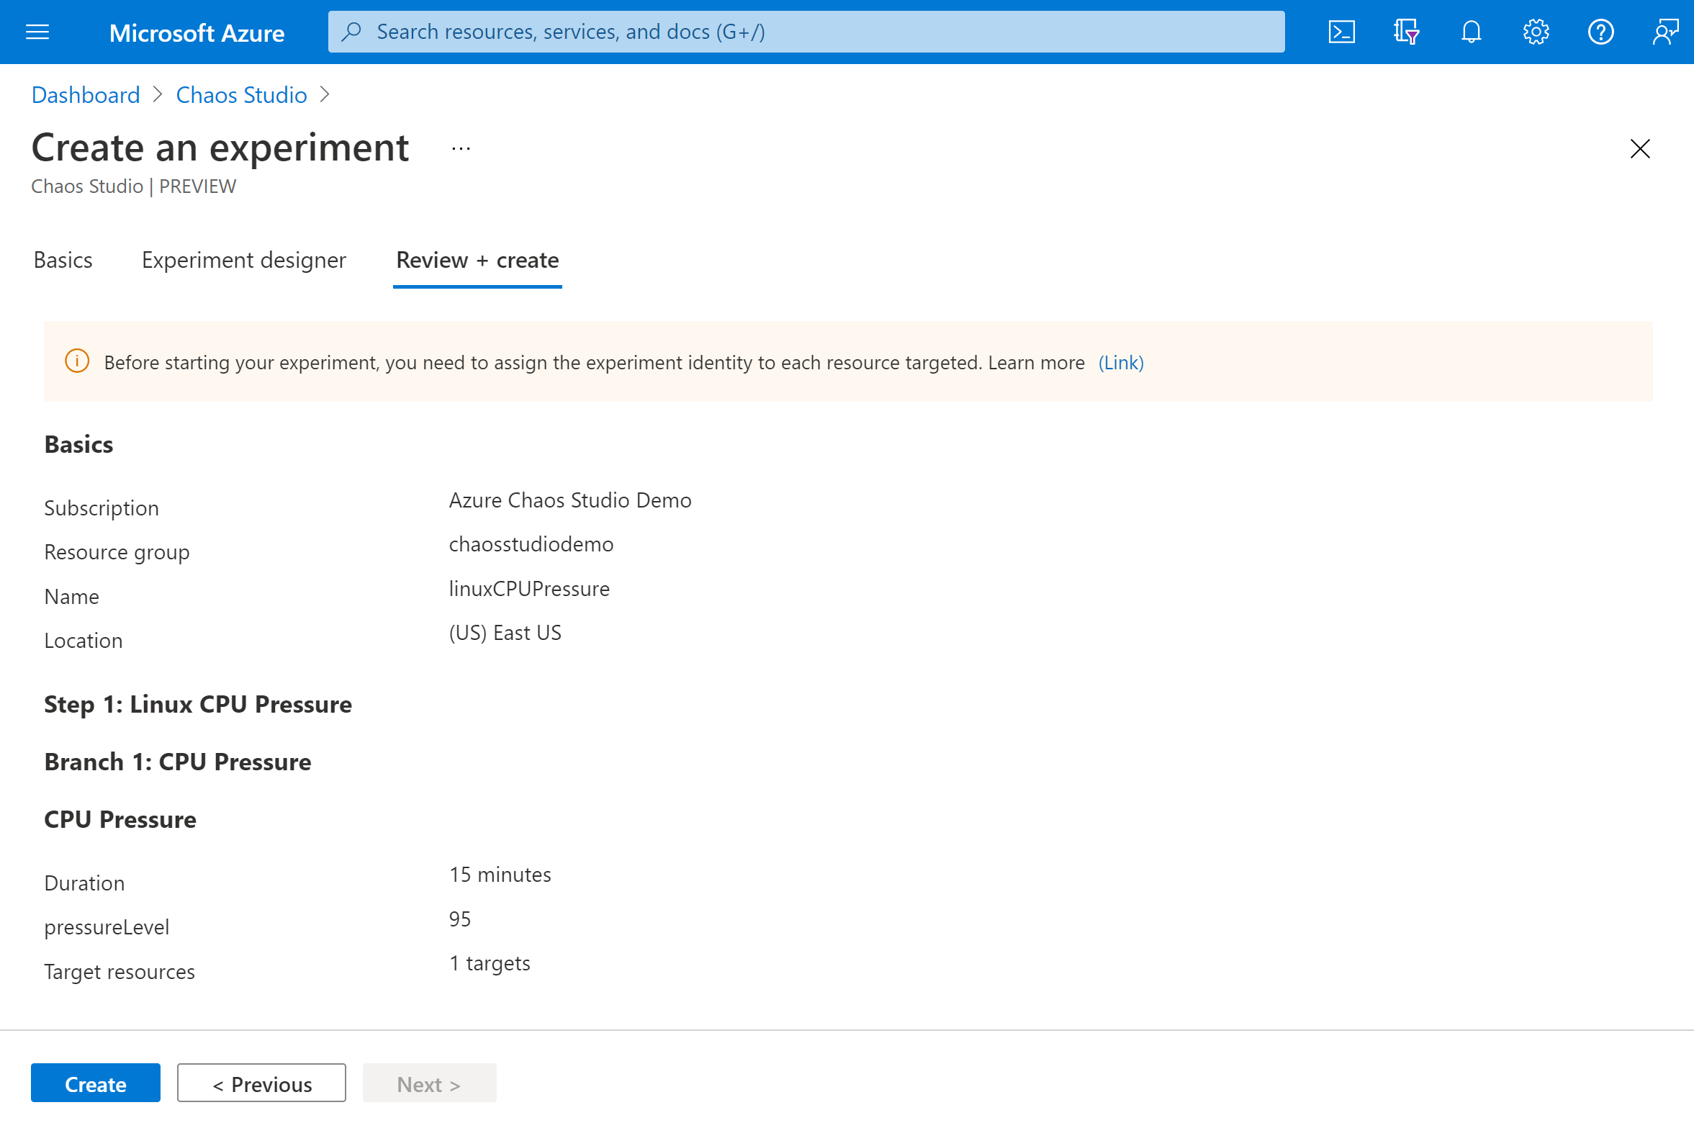
Task: Click the Learn more Link for experiment identity
Action: pyautogui.click(x=1120, y=362)
